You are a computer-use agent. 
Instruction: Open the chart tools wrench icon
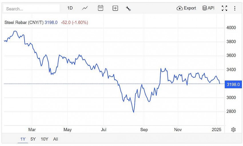[x=128, y=8]
